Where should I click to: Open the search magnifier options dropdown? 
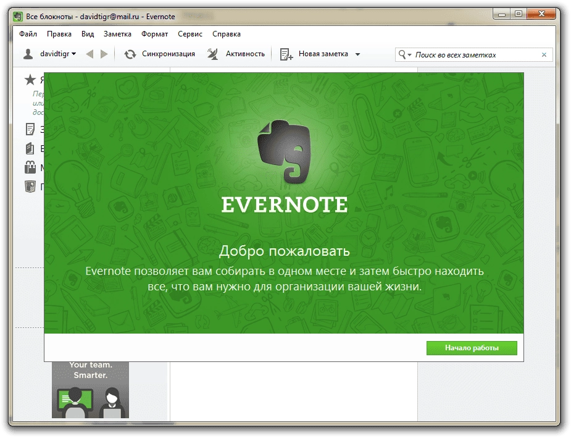tap(404, 54)
